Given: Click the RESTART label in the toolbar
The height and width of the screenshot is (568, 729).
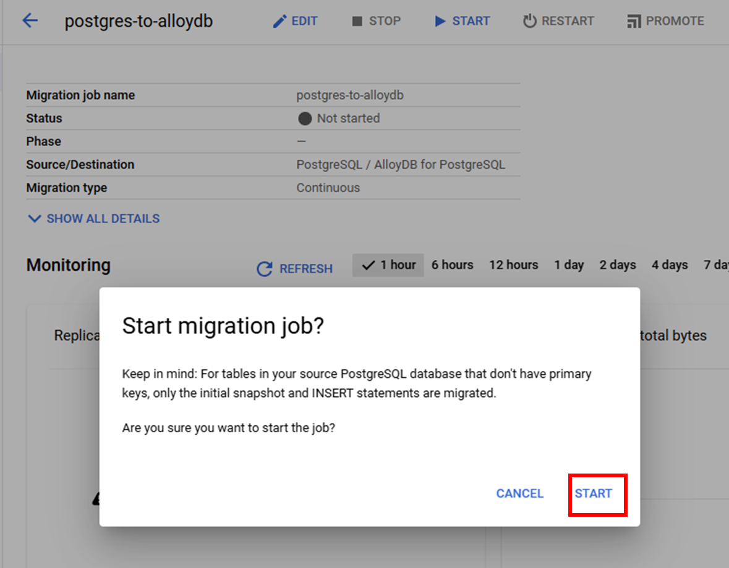Looking at the screenshot, I should pyautogui.click(x=568, y=21).
